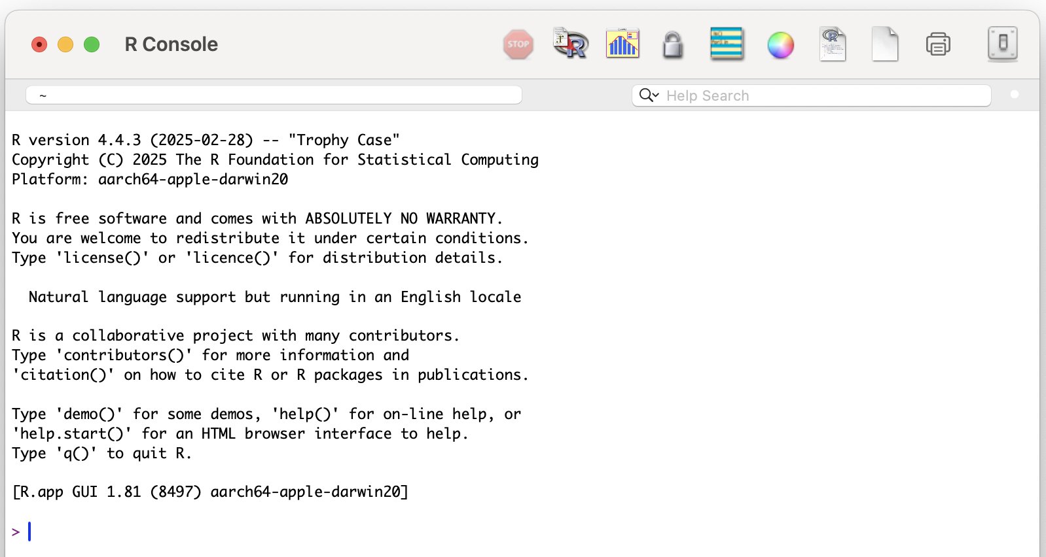The height and width of the screenshot is (557, 1046).
Task: Click the yellow minimize window button
Action: pos(65,44)
